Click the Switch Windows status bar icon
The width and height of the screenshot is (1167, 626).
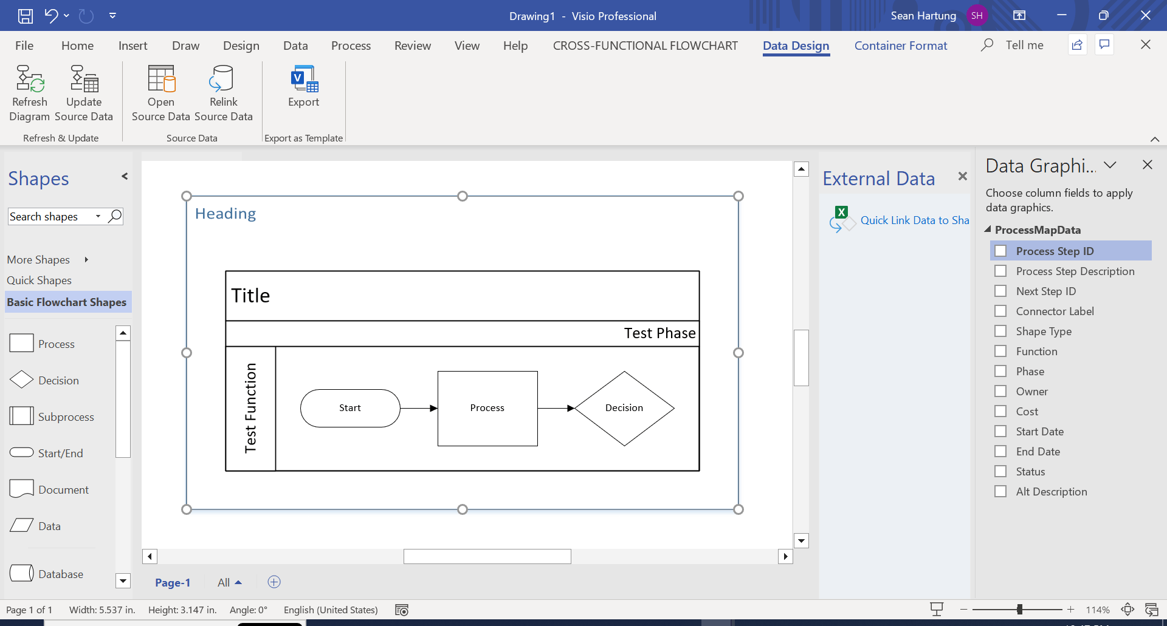coord(1151,610)
